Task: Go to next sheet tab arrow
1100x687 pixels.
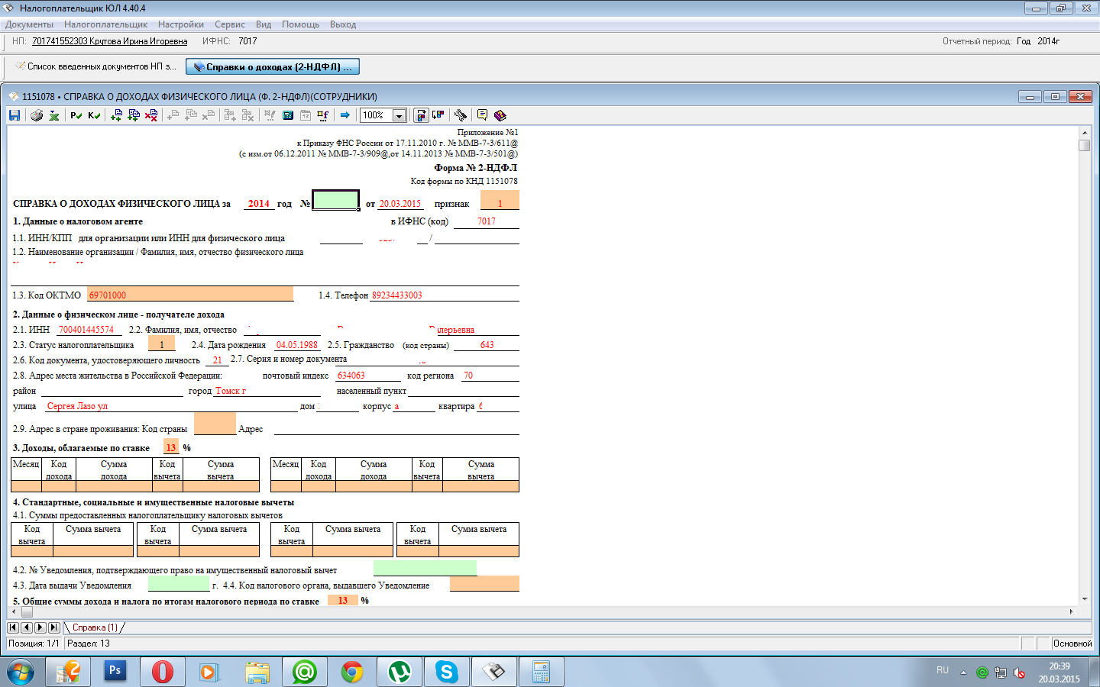Action: (x=40, y=627)
